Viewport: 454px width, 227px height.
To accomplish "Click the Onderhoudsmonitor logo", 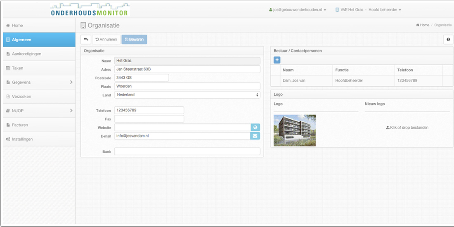I will pyautogui.click(x=90, y=10).
